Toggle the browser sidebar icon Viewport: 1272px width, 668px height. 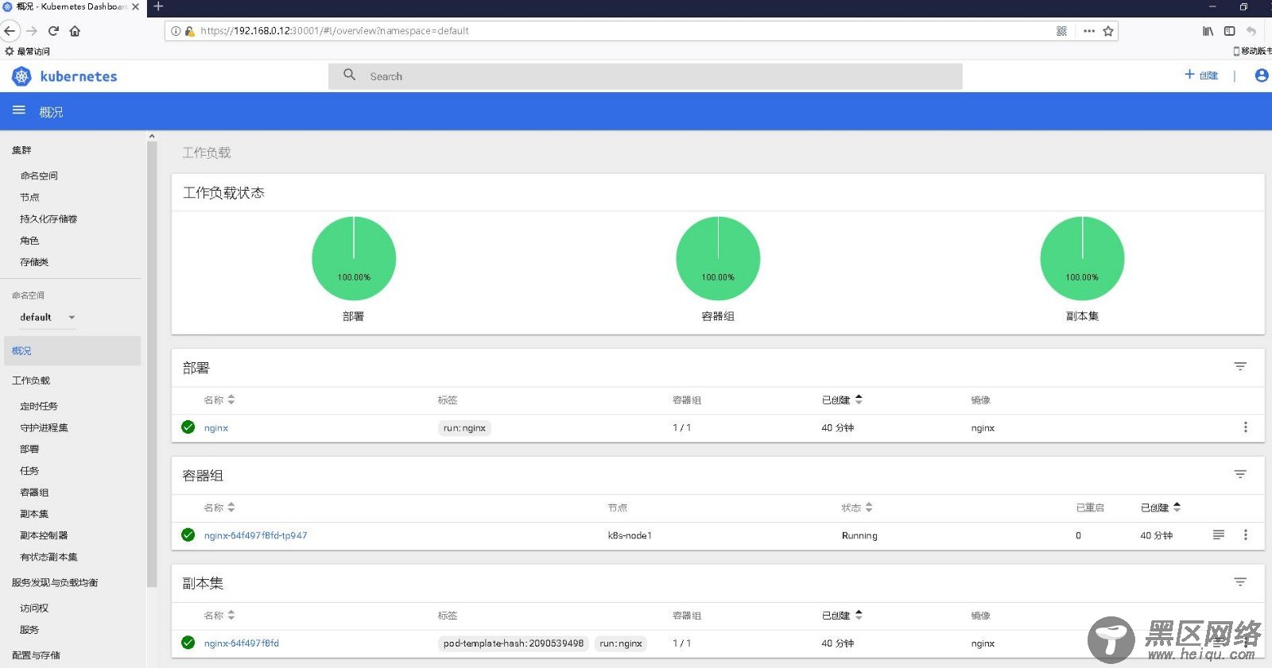[1230, 31]
